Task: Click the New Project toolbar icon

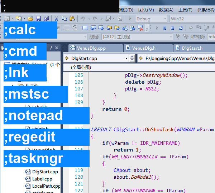Action: click(x=6, y=19)
